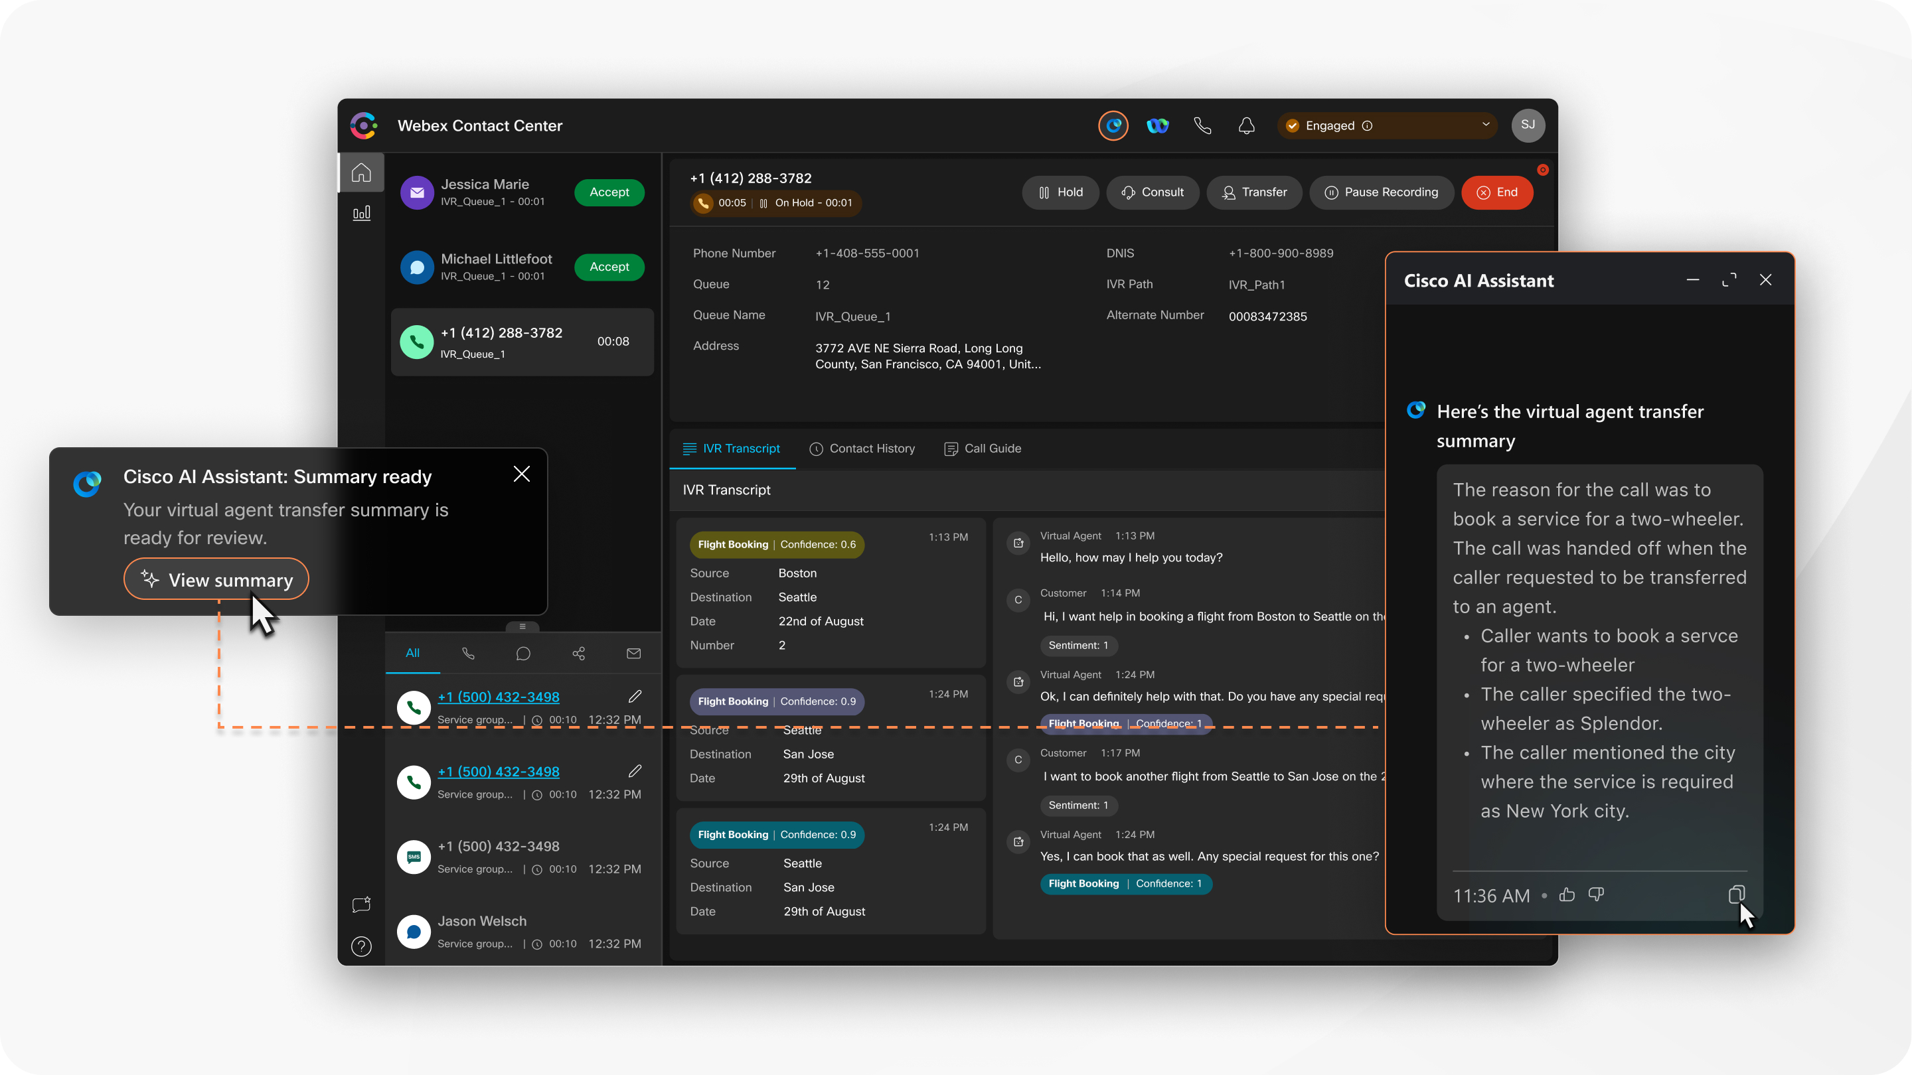Click the phone call icon in sidebar
This screenshot has height=1075, width=1912.
click(x=467, y=654)
